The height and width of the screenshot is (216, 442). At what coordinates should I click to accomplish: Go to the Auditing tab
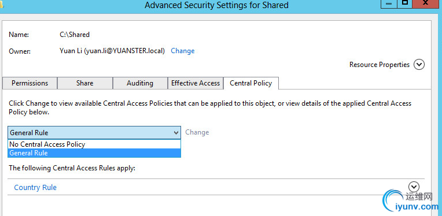[x=140, y=83]
